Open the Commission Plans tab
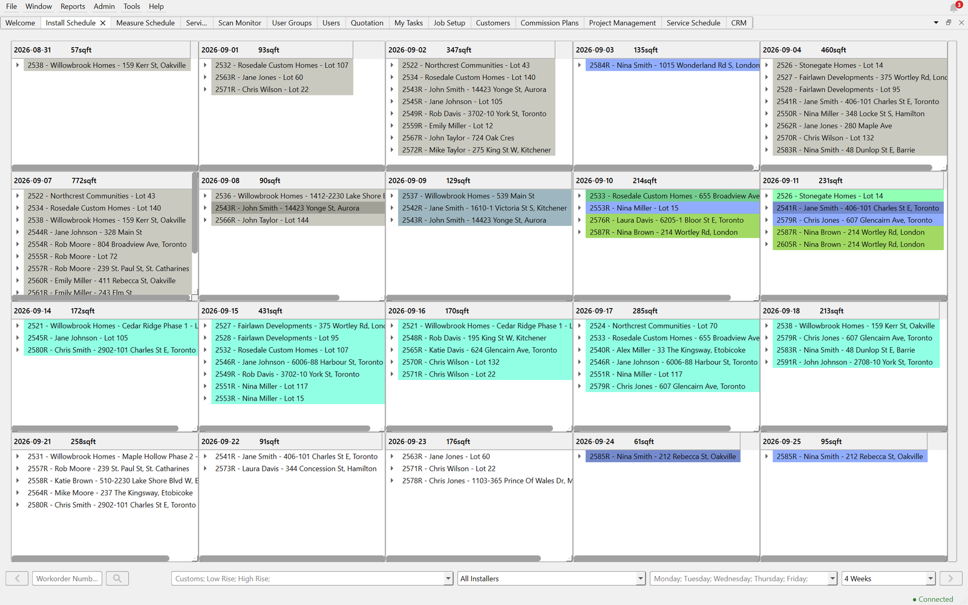968x605 pixels. pyautogui.click(x=549, y=23)
